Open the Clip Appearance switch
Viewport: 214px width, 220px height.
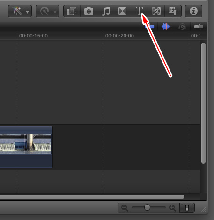tap(187, 208)
